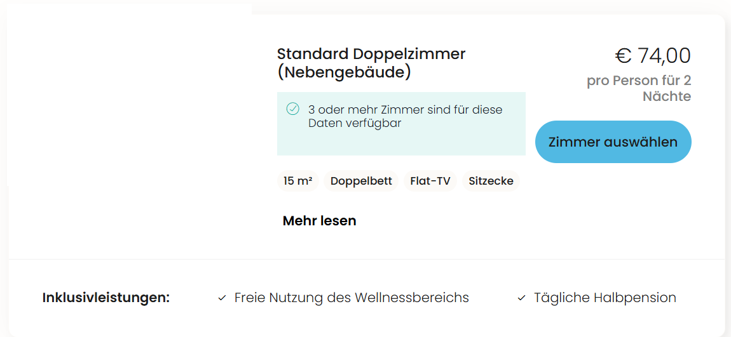This screenshot has width=731, height=337.
Task: Select the Sitzecke feature tag
Action: click(491, 181)
